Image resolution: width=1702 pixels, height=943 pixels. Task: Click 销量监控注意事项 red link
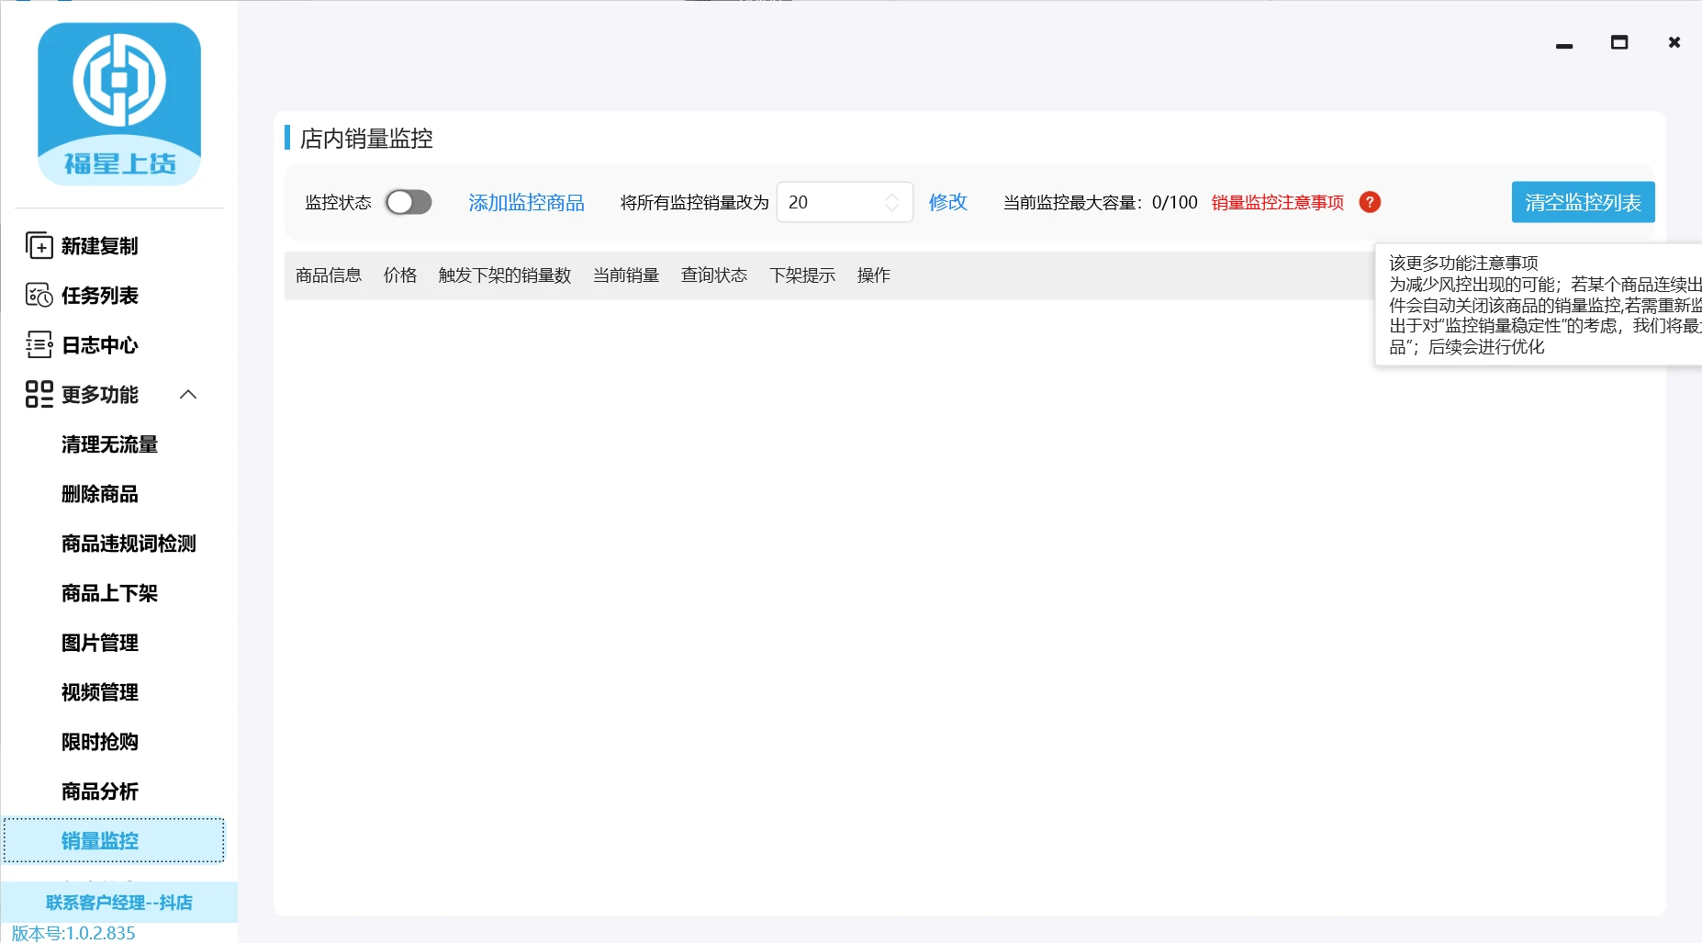click(1277, 202)
